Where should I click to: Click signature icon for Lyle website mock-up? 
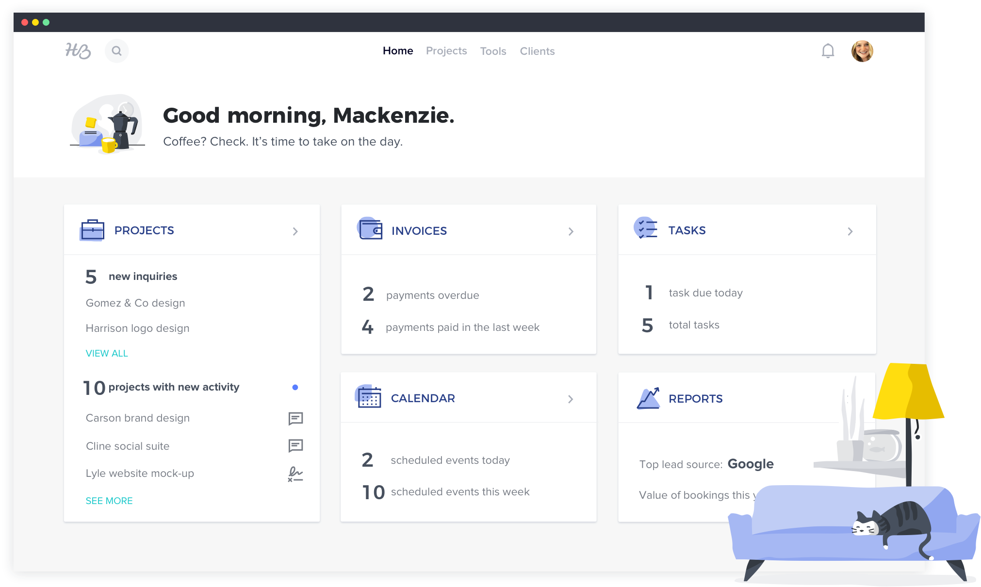pos(295,473)
